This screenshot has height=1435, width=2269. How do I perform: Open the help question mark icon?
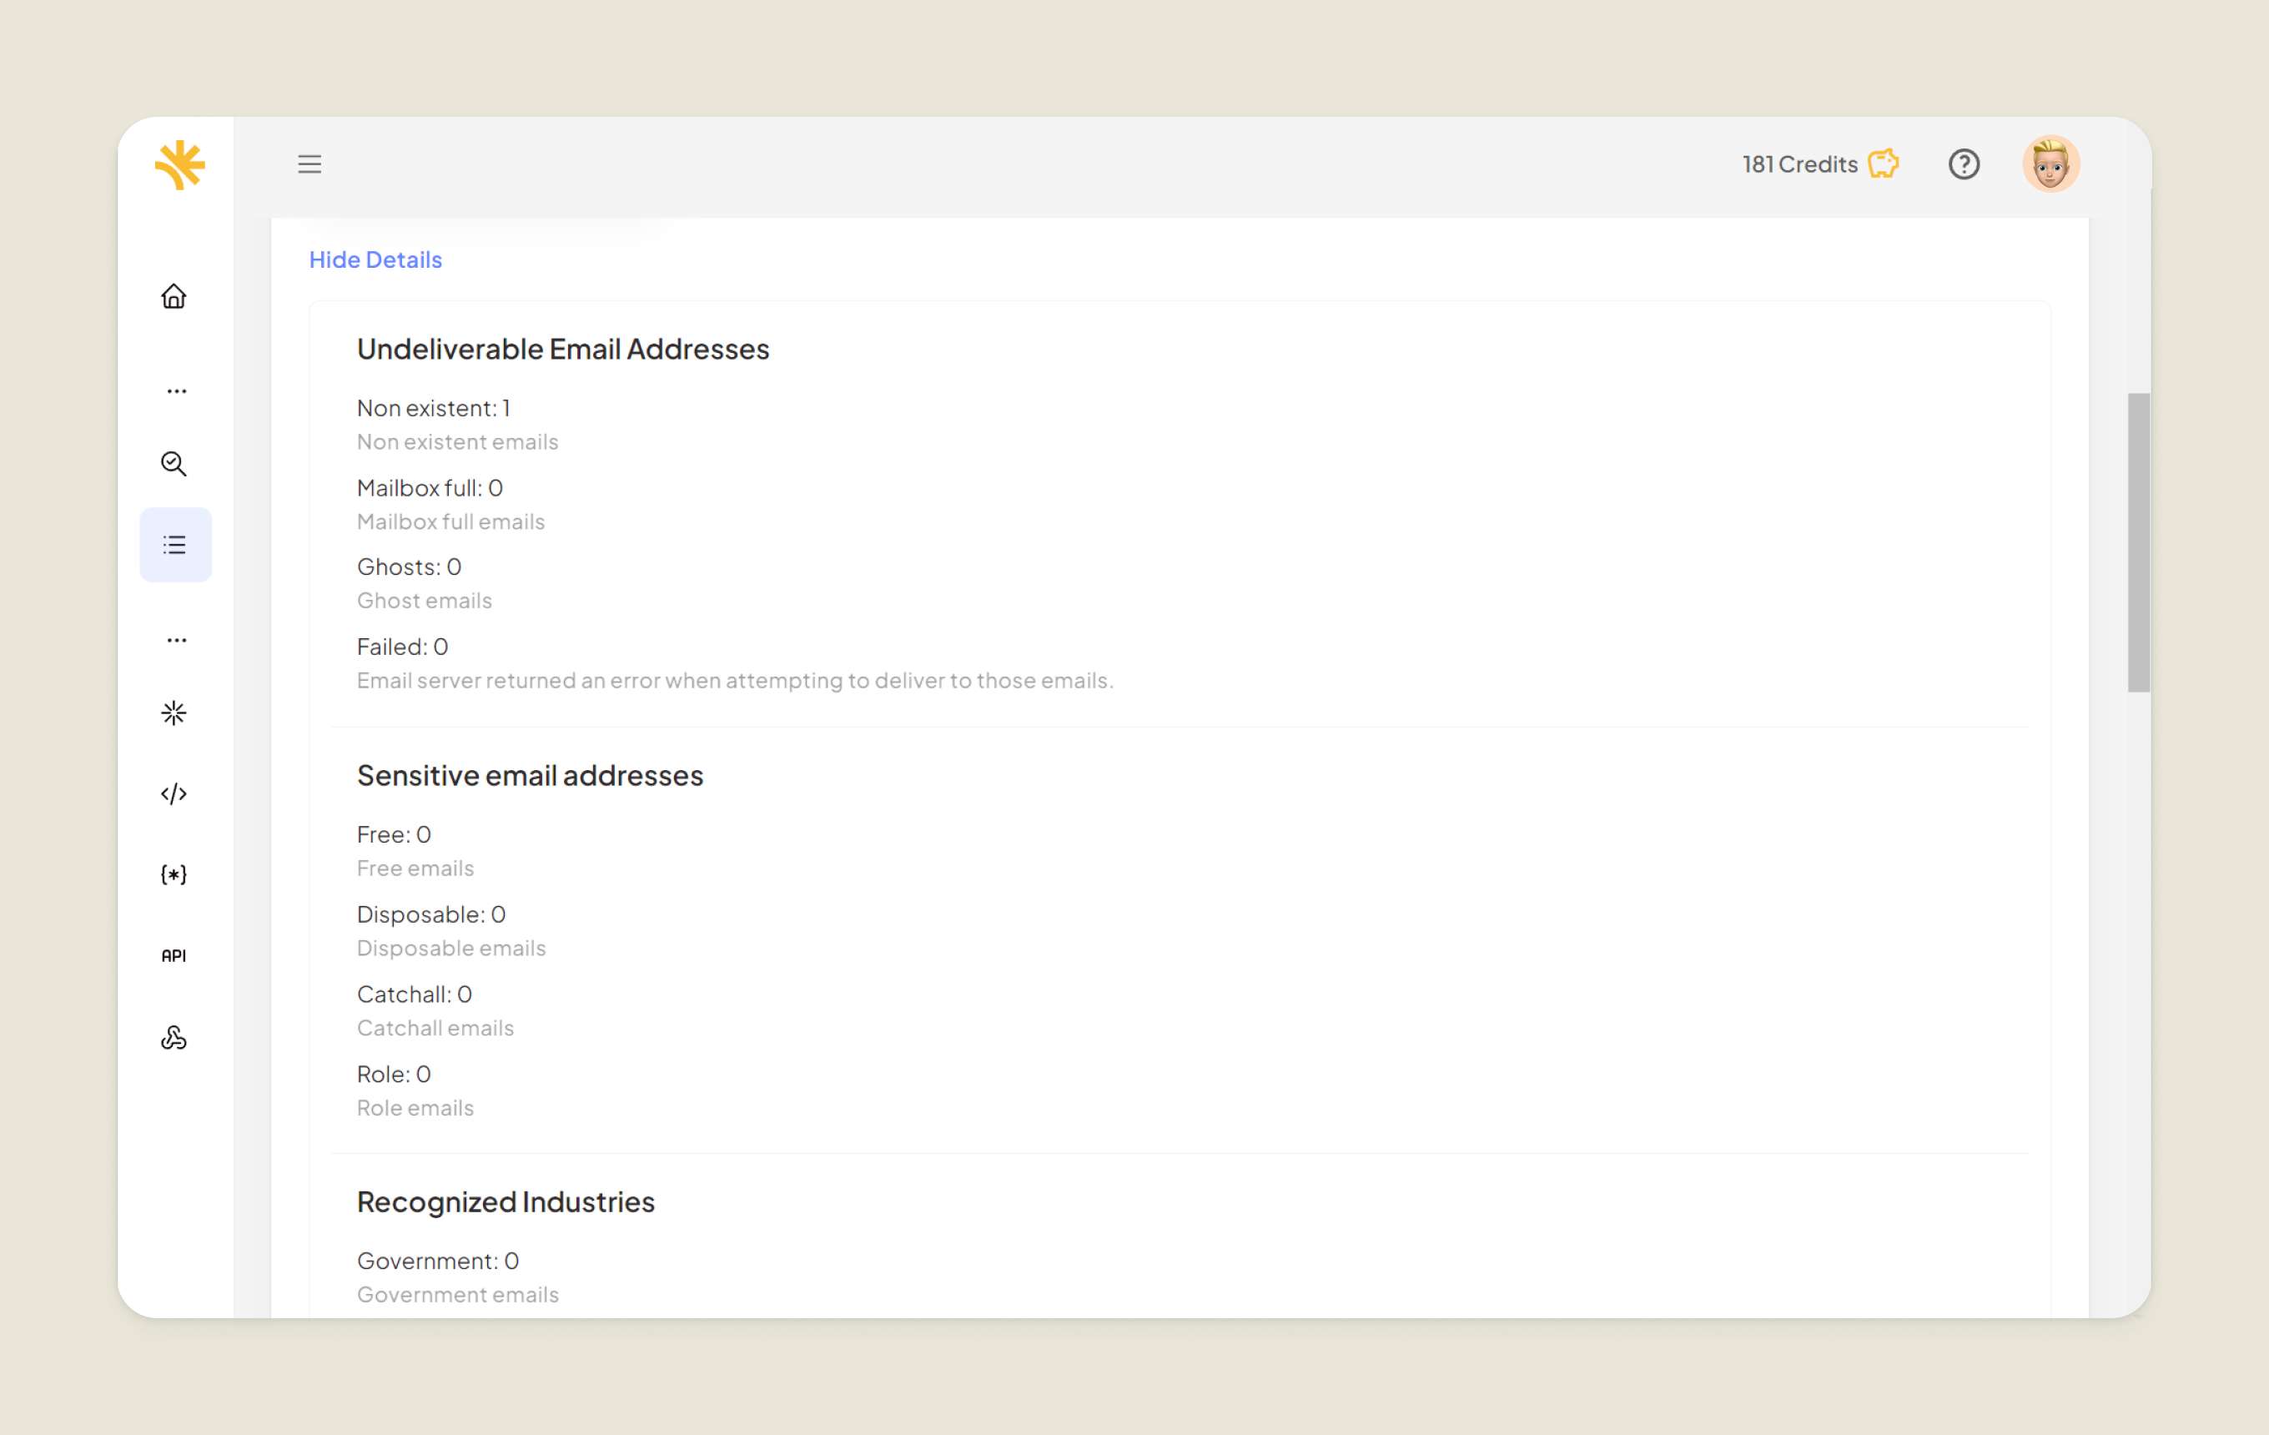coord(1965,164)
